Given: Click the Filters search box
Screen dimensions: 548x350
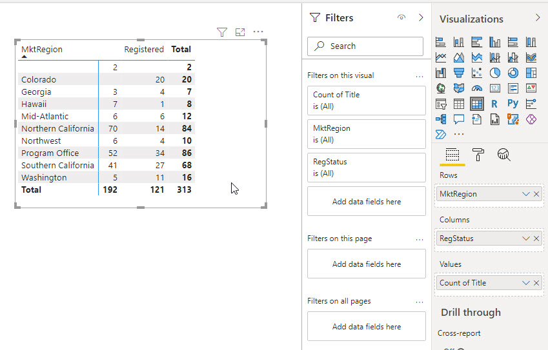Looking at the screenshot, I should pos(365,46).
